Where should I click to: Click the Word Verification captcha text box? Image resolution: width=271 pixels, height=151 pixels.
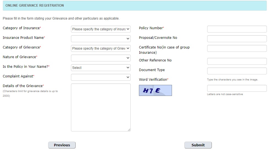[237, 88]
